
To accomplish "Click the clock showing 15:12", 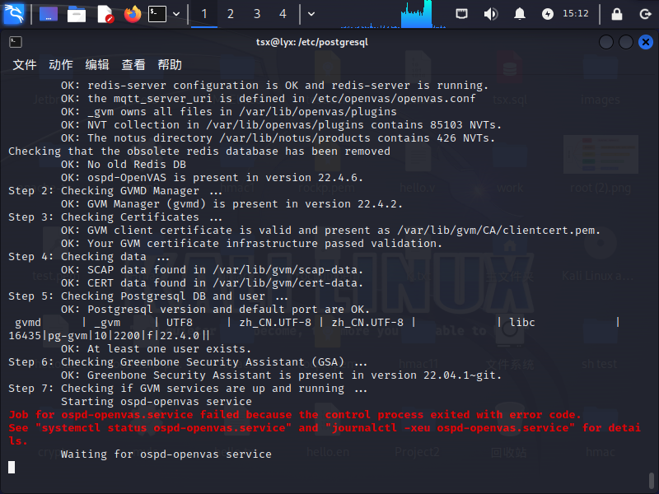I will (575, 13).
